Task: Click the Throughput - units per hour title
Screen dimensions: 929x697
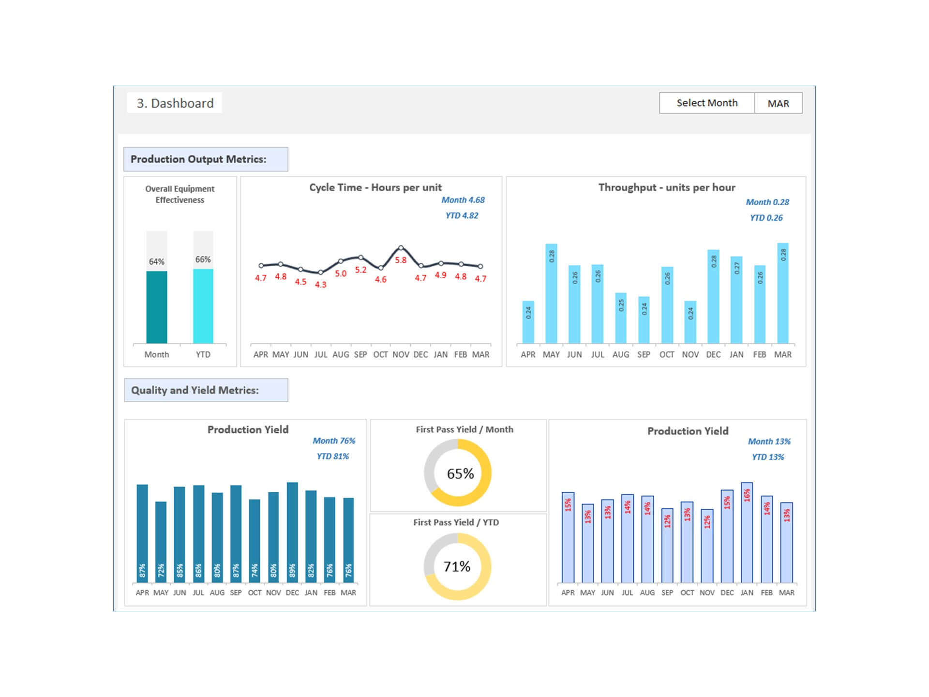Action: click(x=667, y=187)
